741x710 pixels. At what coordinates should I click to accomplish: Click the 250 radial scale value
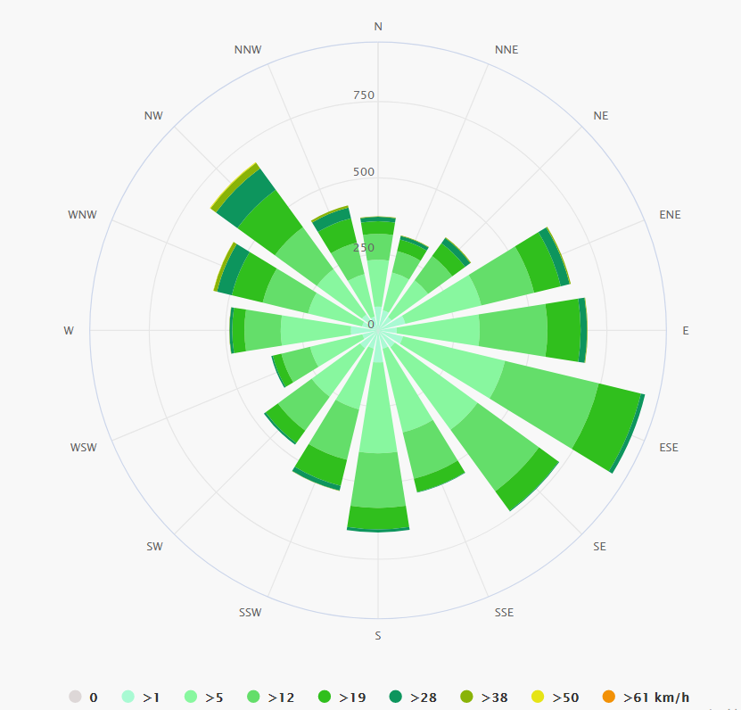(364, 247)
